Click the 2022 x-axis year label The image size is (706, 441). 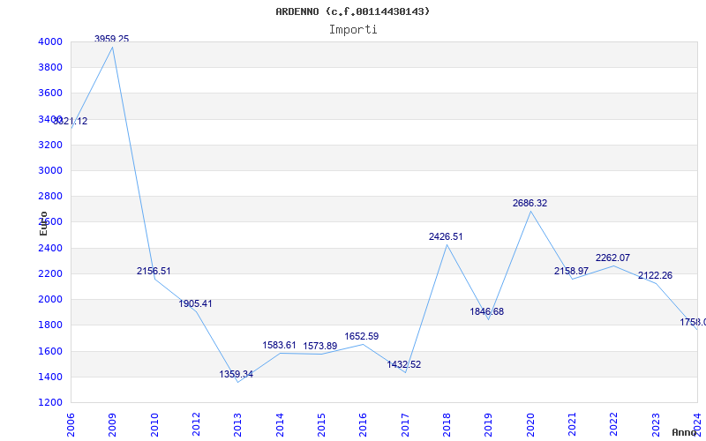tap(613, 425)
